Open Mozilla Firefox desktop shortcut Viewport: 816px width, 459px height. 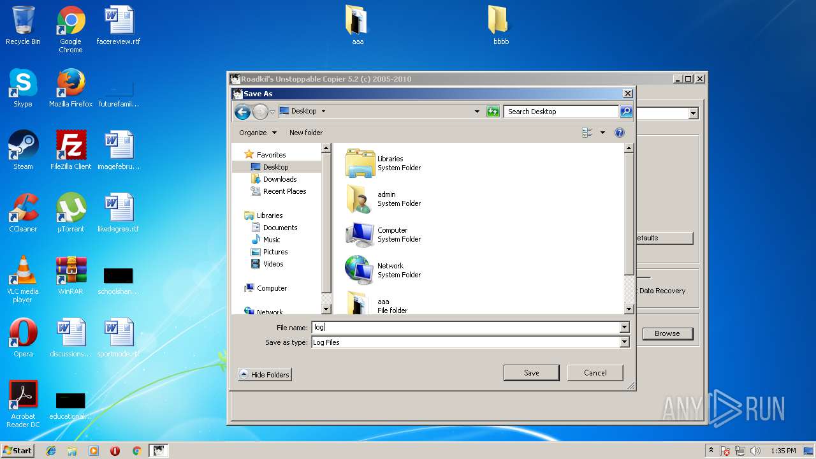pos(71,88)
